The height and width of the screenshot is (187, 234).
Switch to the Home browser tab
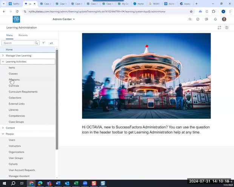(139, 4)
